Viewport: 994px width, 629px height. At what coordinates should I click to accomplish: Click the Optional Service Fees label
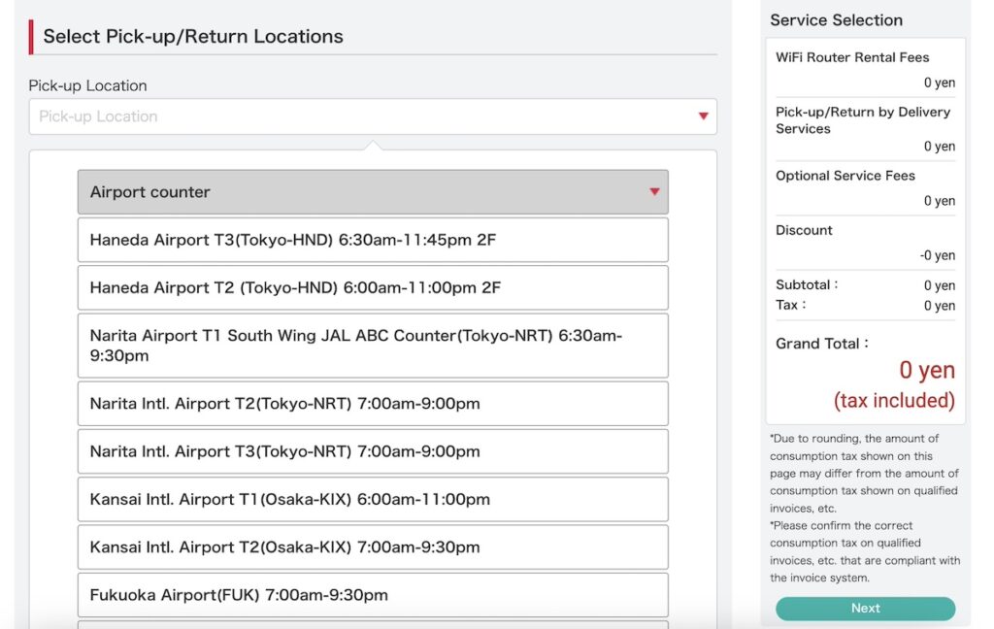tap(845, 176)
